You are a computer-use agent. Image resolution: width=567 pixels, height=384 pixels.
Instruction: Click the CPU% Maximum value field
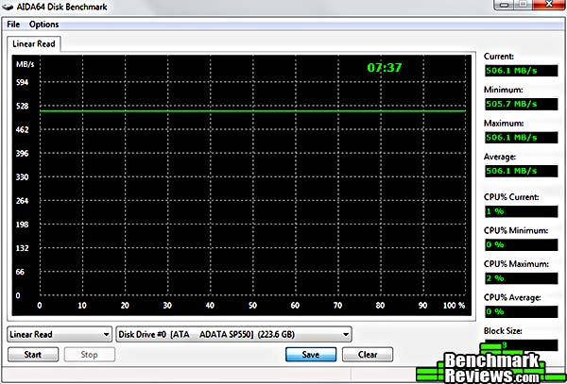coord(519,278)
